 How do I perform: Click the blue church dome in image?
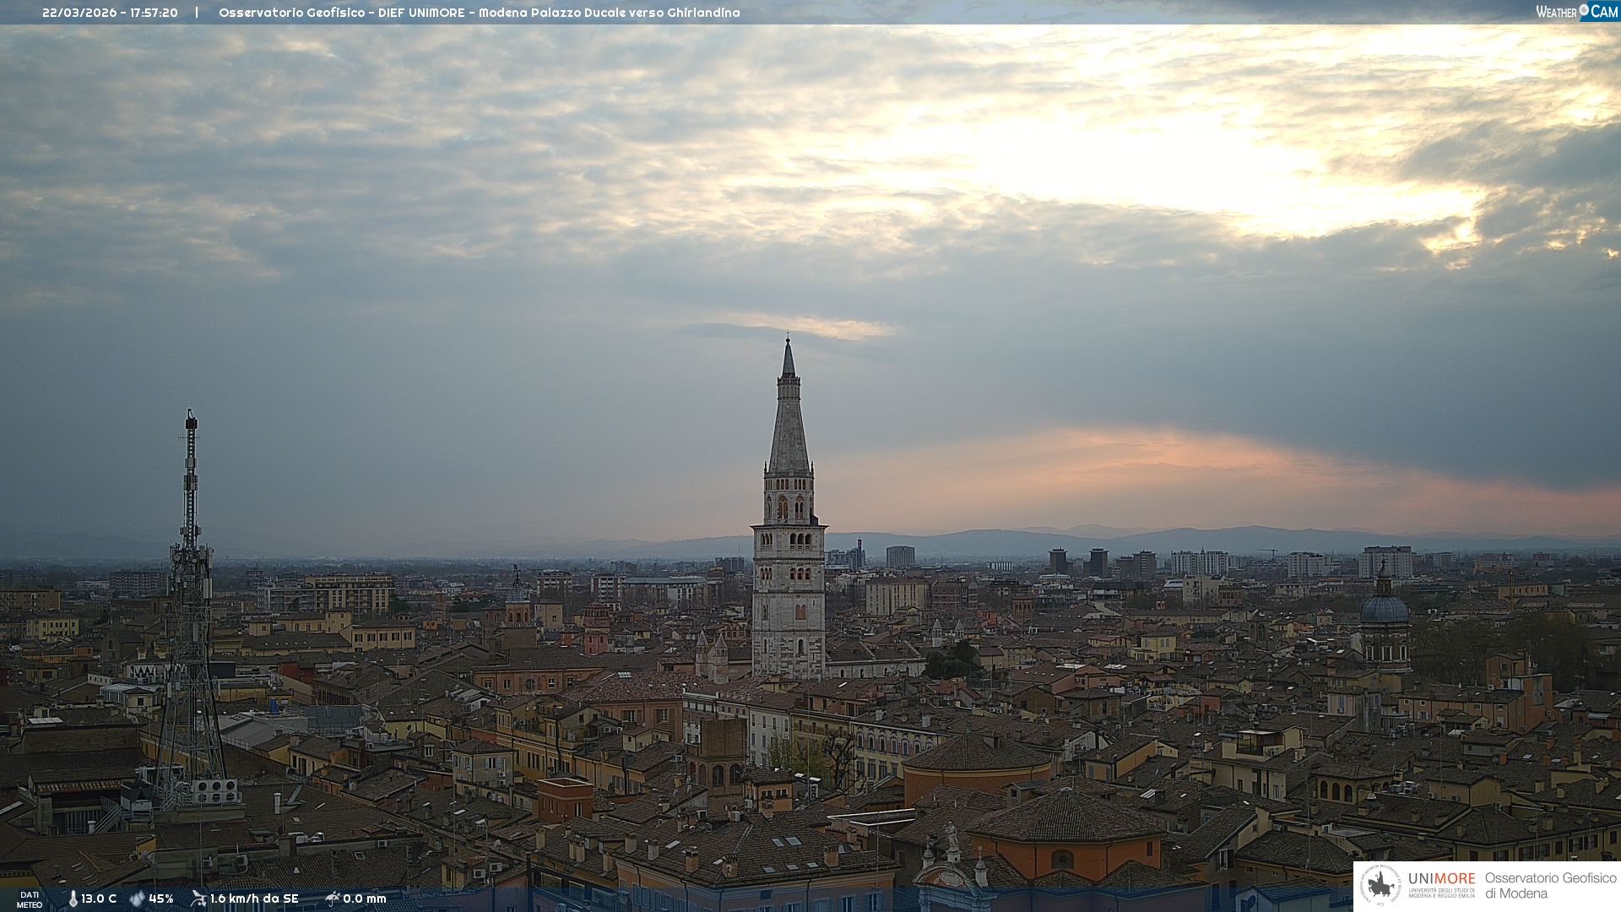(1385, 608)
